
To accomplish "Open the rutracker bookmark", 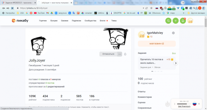I will point(87,13).
